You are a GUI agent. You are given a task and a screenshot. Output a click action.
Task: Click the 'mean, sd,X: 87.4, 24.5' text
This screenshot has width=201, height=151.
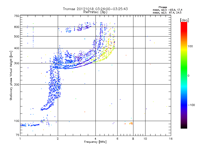[167, 13]
